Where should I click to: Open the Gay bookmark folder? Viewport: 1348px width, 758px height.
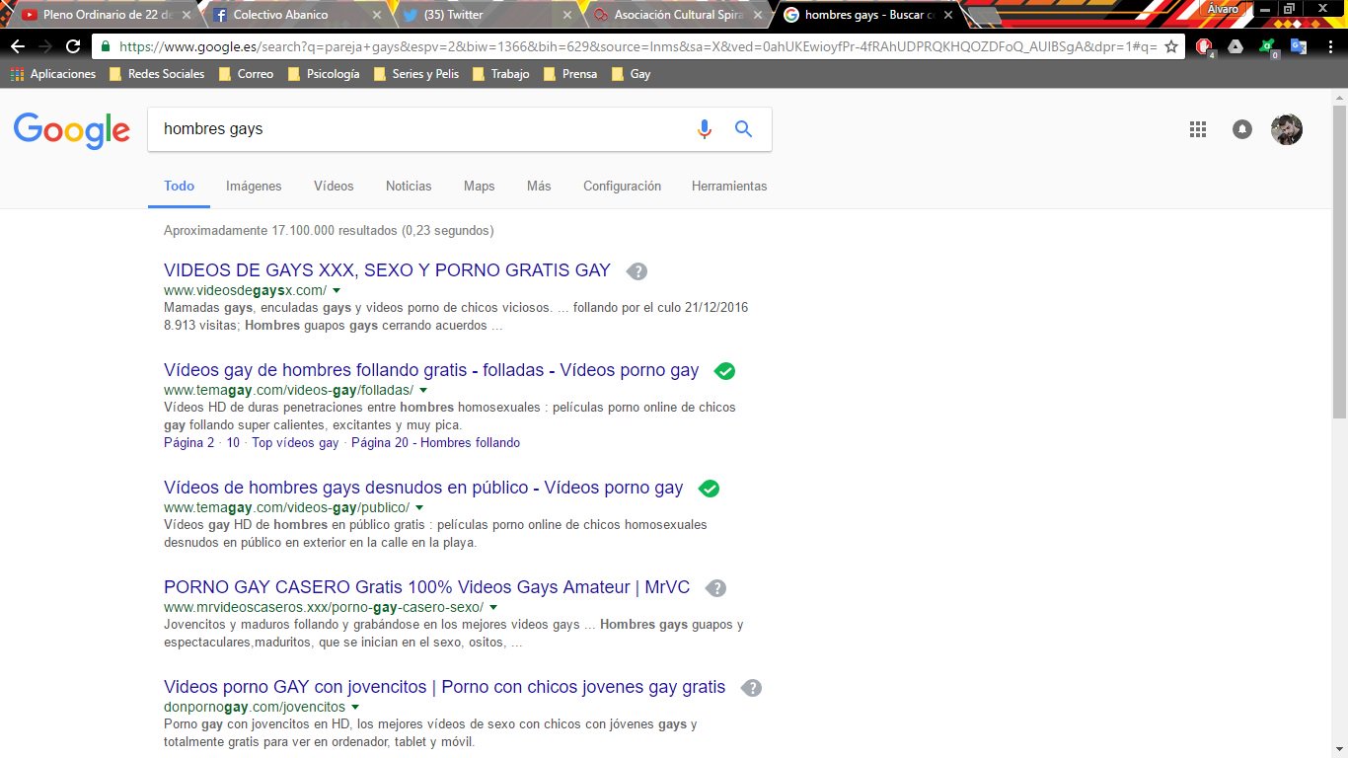click(x=631, y=74)
